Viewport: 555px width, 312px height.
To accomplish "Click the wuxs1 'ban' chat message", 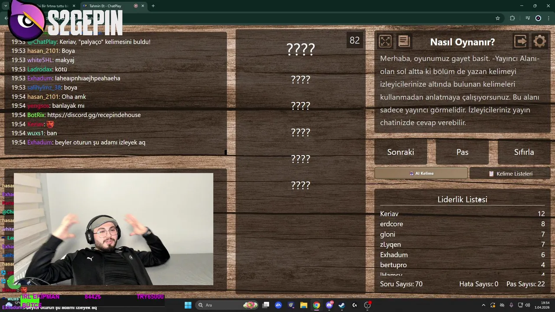I will (x=34, y=133).
